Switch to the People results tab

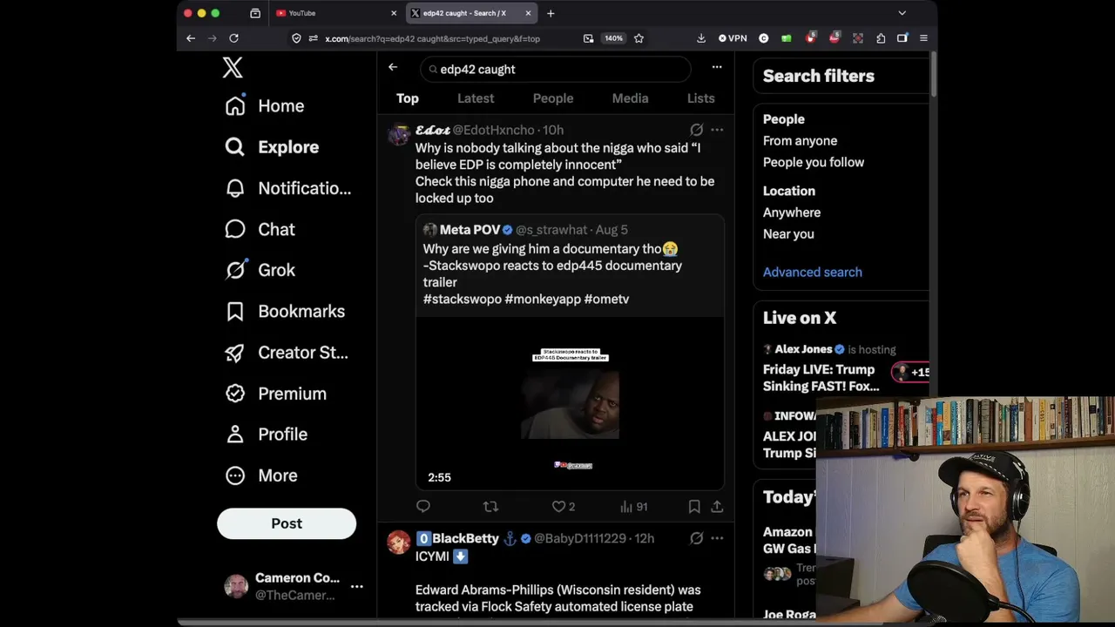click(553, 98)
